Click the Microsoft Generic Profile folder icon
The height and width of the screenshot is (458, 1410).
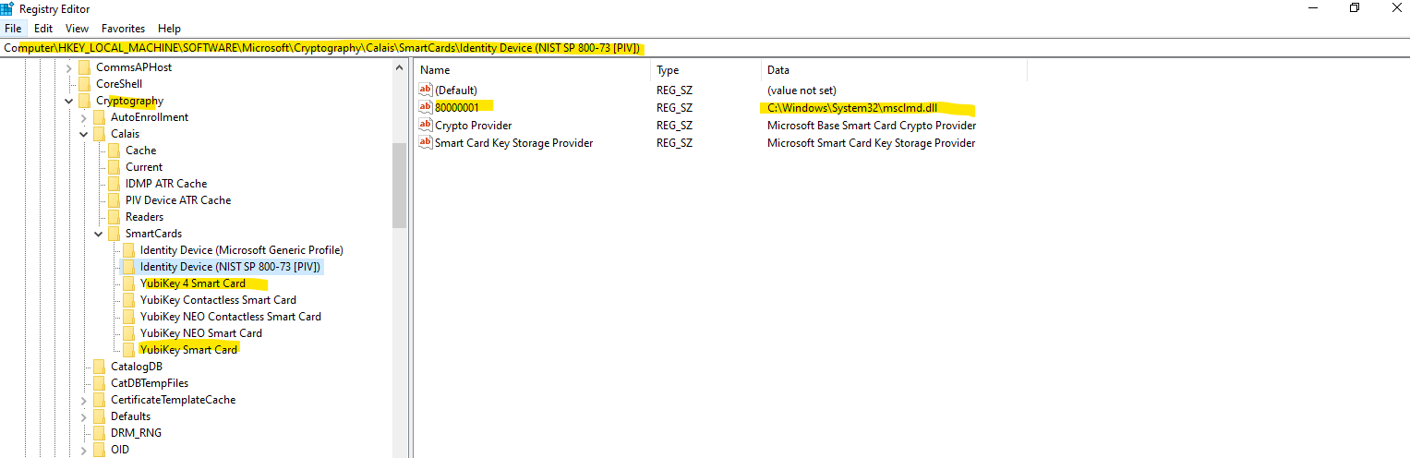click(x=129, y=250)
